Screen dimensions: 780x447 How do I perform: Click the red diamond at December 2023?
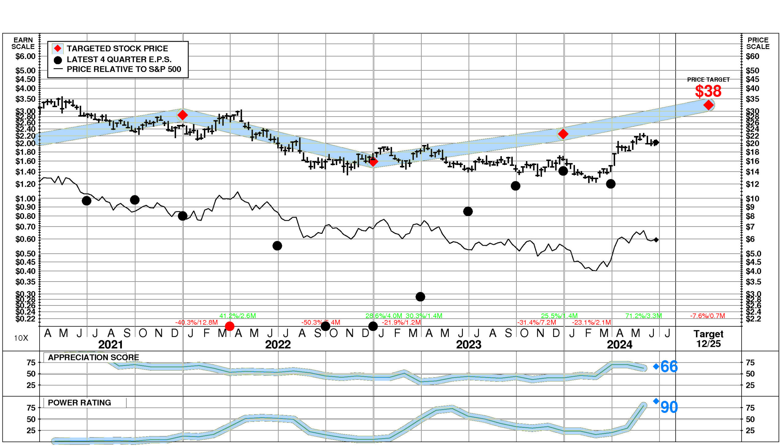pyautogui.click(x=563, y=134)
